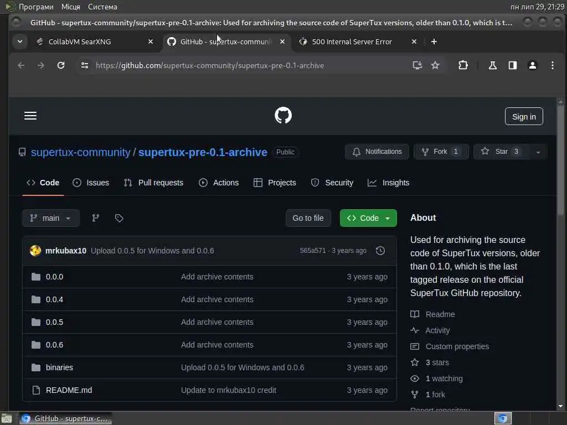Open the Програми menu
The width and height of the screenshot is (567, 425).
[x=36, y=7]
